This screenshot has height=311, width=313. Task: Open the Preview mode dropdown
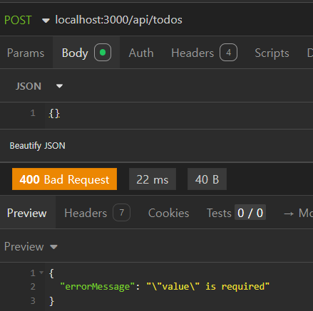31,247
